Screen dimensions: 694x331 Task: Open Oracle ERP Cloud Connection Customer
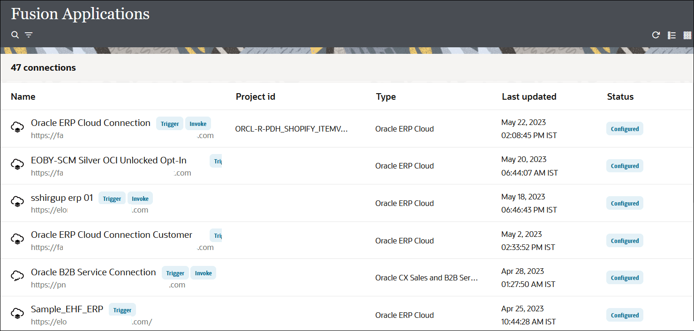coord(112,235)
